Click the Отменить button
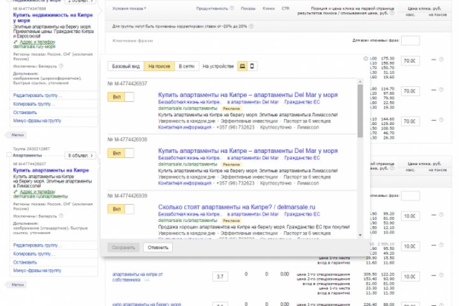 [158, 248]
